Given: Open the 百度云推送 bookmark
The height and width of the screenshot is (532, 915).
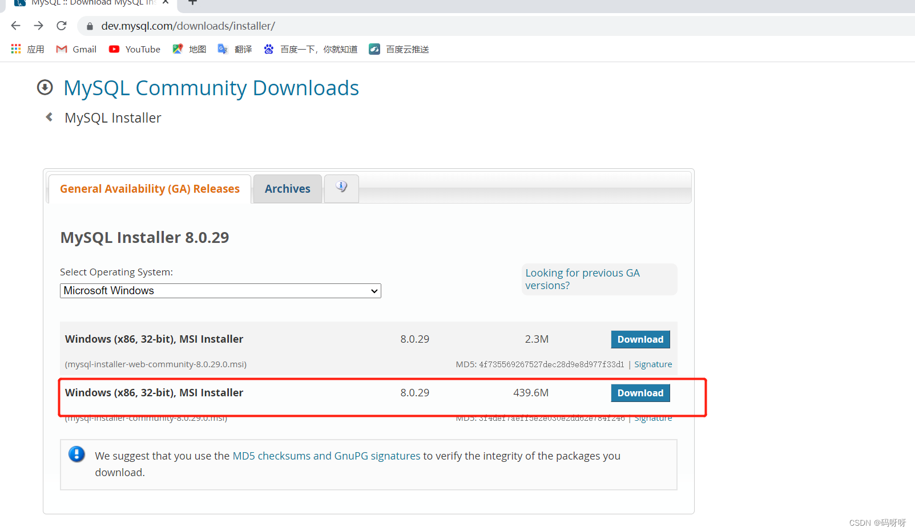Looking at the screenshot, I should pyautogui.click(x=399, y=49).
